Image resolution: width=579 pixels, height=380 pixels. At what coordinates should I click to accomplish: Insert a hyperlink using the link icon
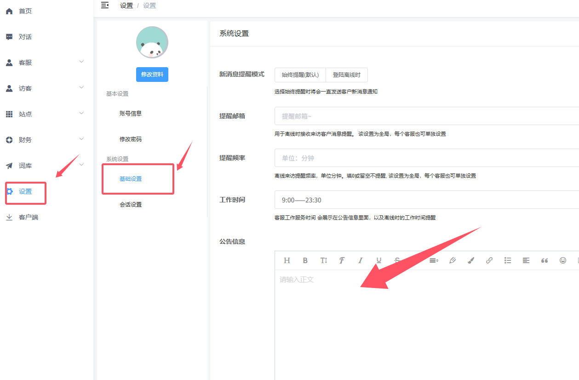pyautogui.click(x=488, y=260)
